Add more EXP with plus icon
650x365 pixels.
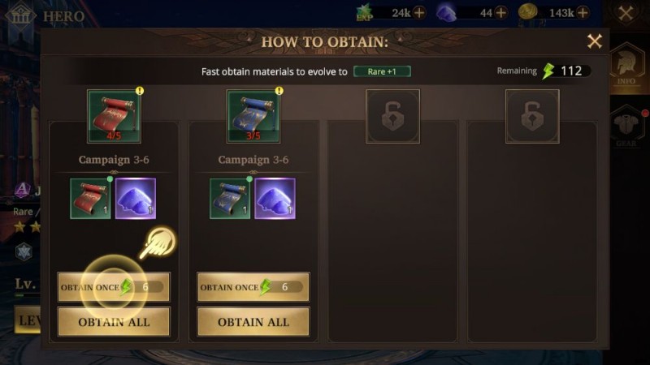point(419,13)
